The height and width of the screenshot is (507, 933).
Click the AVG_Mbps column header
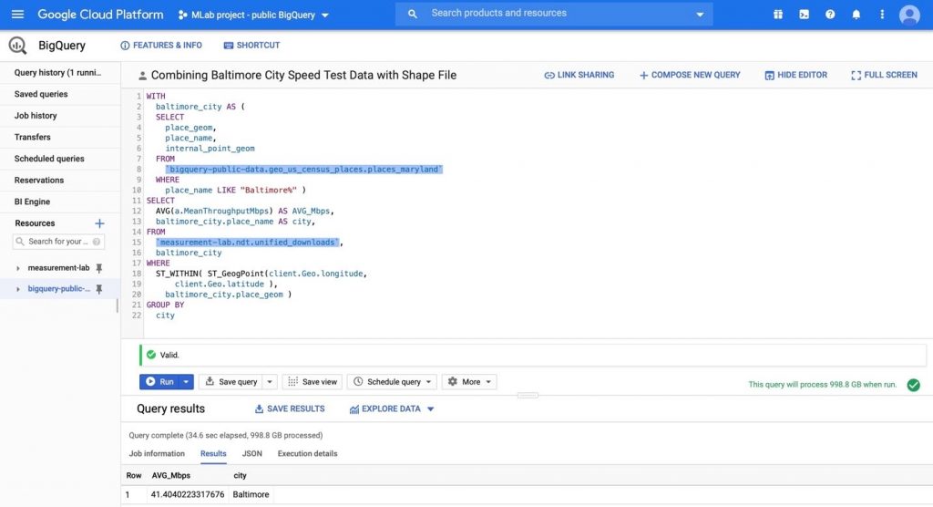[170, 476]
